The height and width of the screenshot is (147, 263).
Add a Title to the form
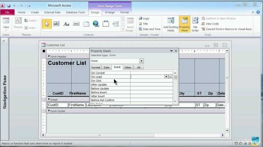[x=143, y=24]
